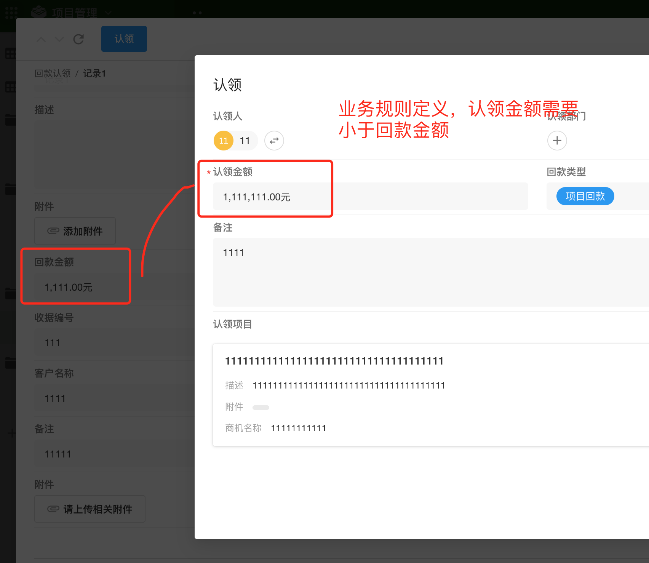Open the app launcher grid icon

(11, 12)
